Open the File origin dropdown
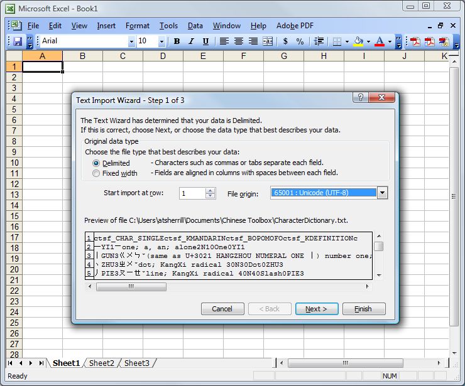Image resolution: width=465 pixels, height=386 pixels. pyautogui.click(x=382, y=193)
